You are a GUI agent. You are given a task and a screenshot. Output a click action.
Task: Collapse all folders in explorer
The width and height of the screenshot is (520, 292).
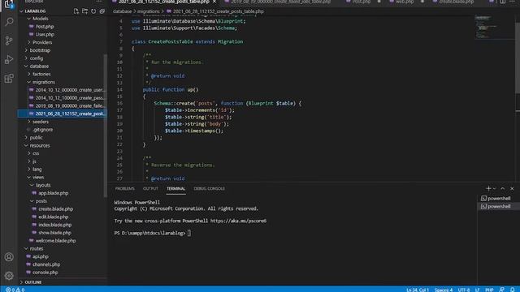(102, 11)
